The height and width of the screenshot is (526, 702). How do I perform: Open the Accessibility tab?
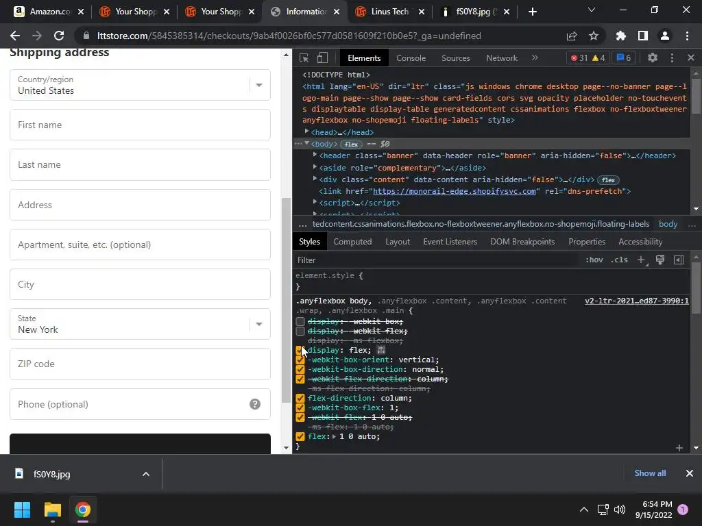[640, 242]
